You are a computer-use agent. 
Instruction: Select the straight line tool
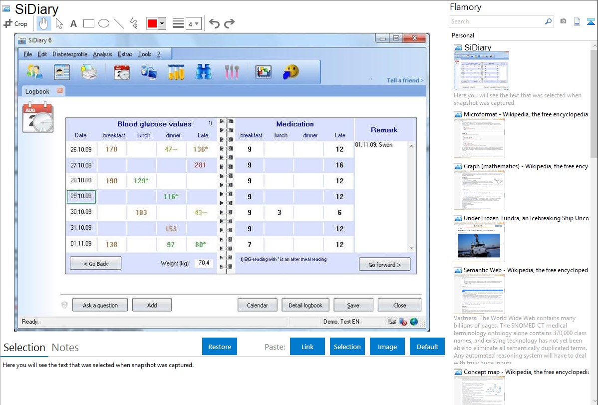(119, 23)
